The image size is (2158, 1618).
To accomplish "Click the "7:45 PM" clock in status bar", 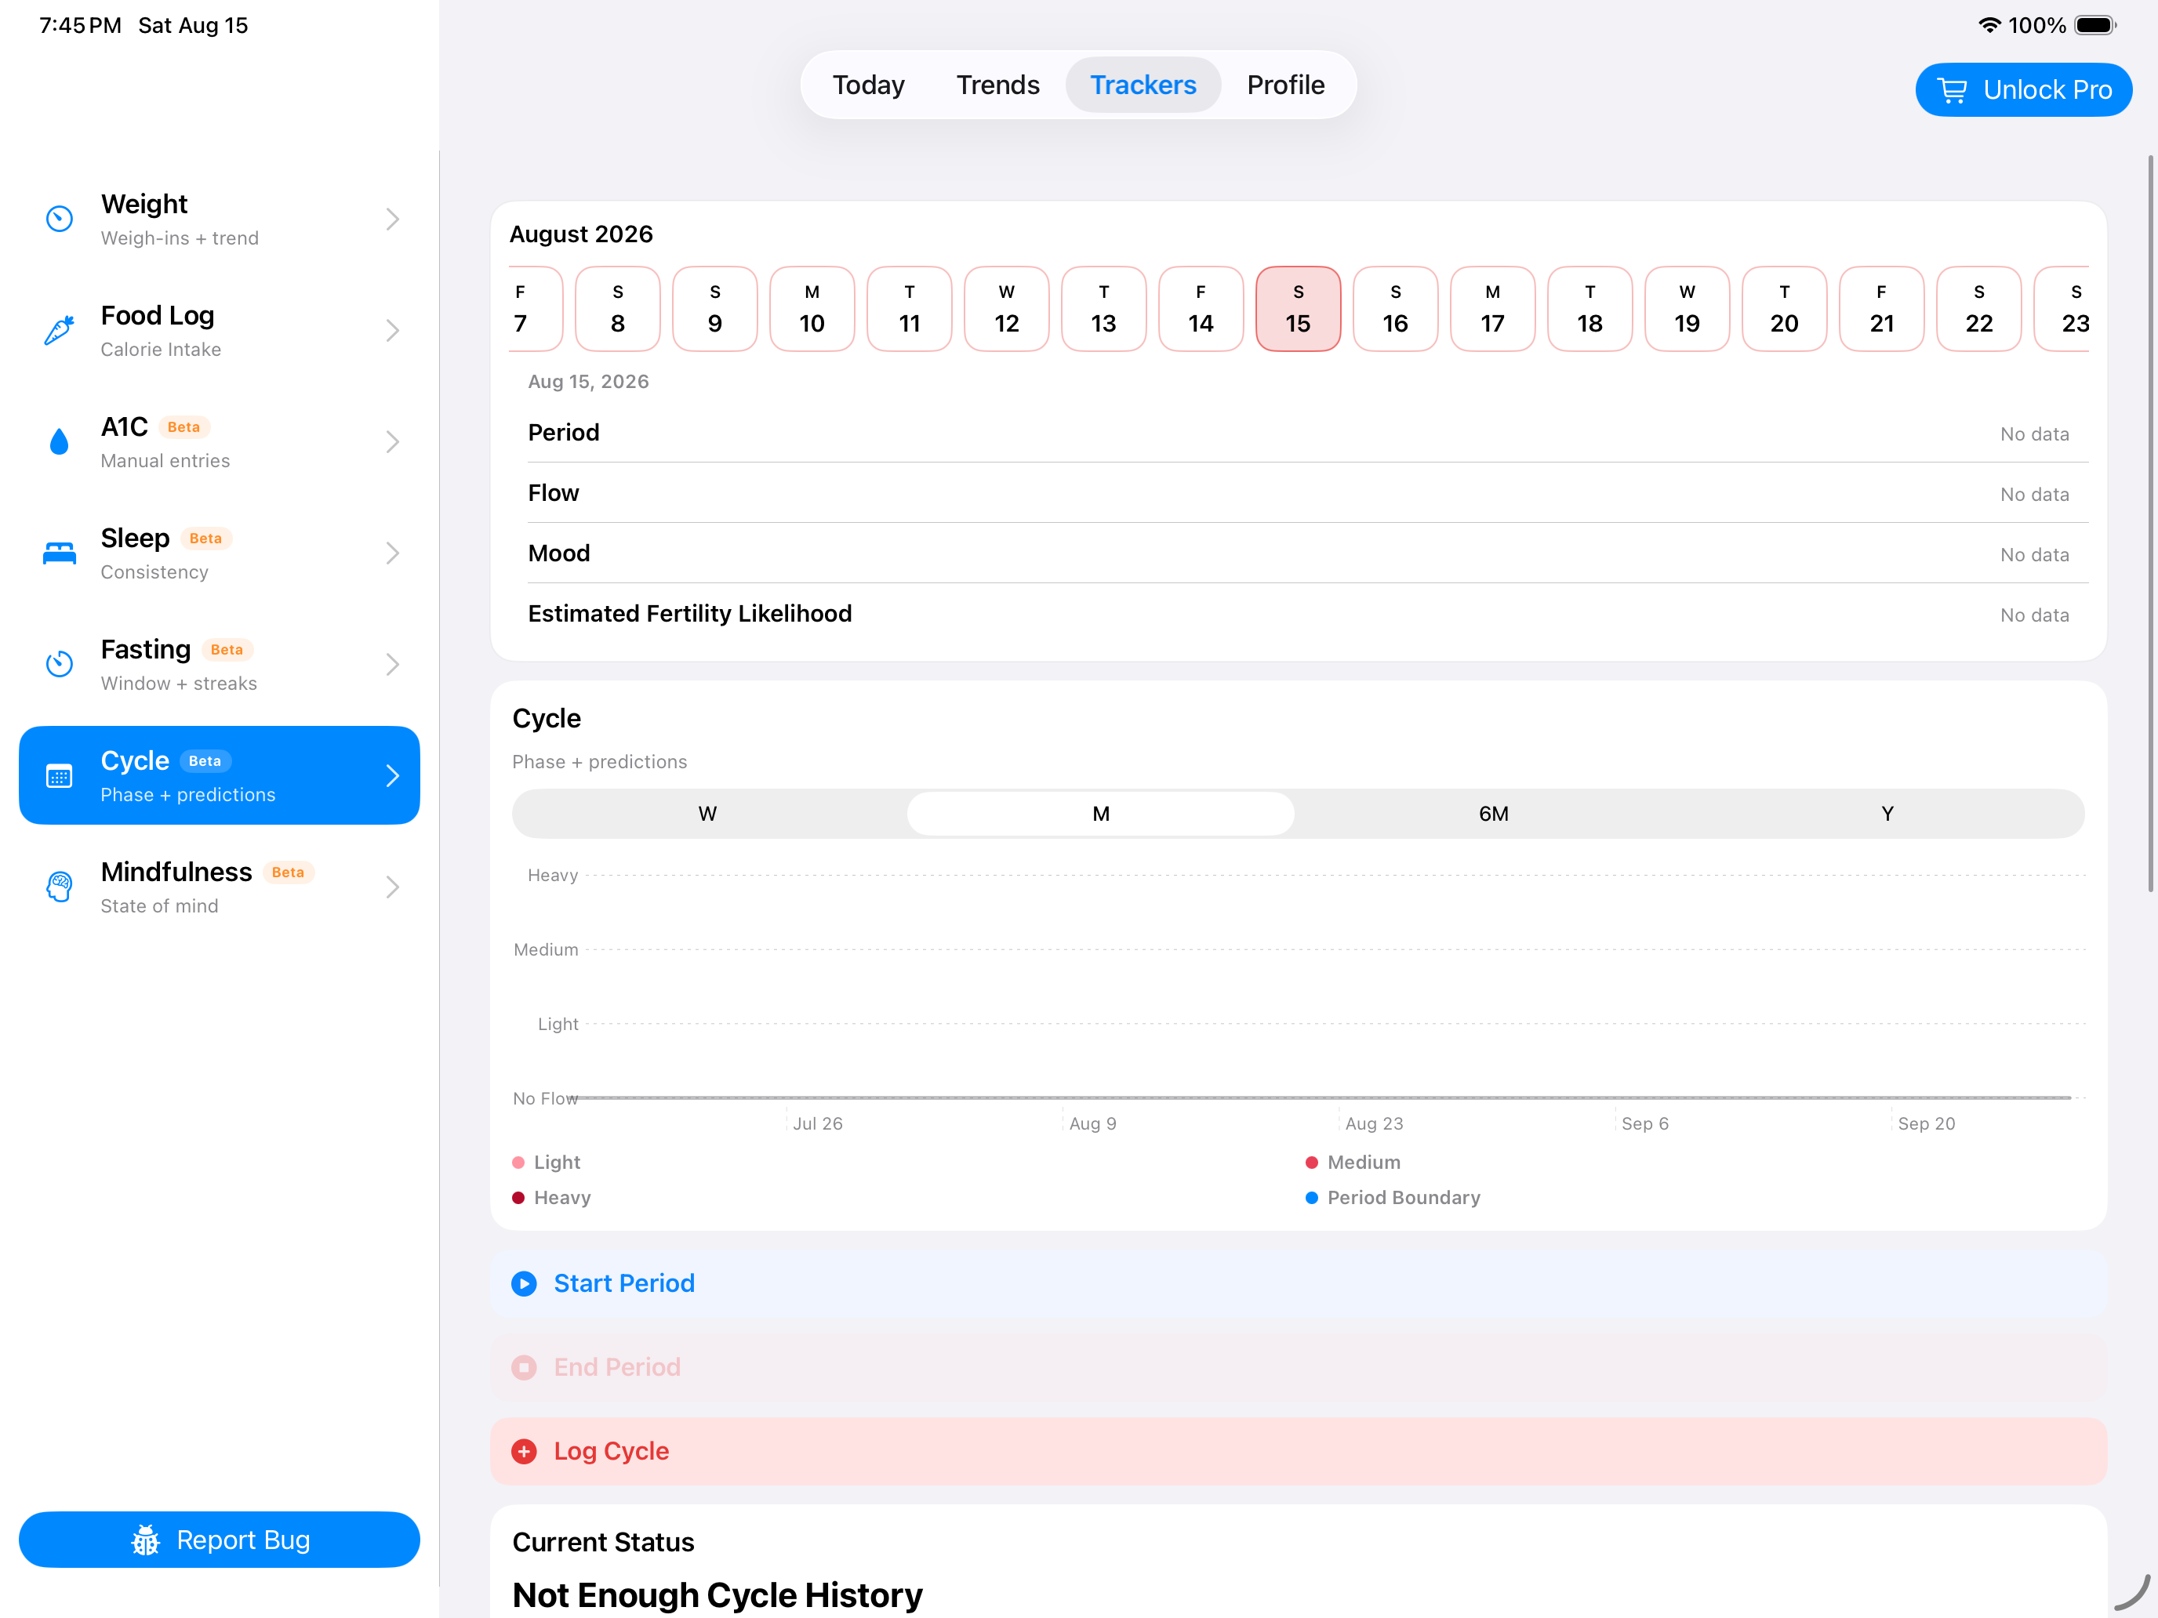I will (x=80, y=25).
